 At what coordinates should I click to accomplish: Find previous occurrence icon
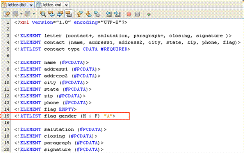51,14
